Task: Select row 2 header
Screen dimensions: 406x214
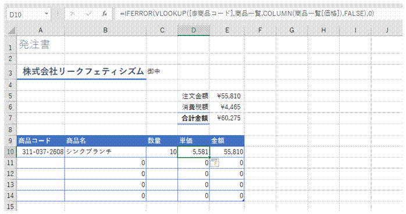Action: (x=10, y=59)
